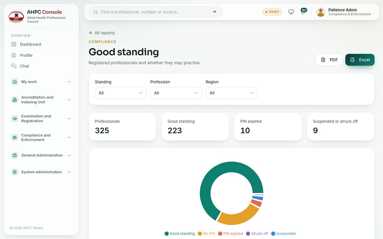
Task: Click the Chat bubbles icon
Action: click(14, 66)
